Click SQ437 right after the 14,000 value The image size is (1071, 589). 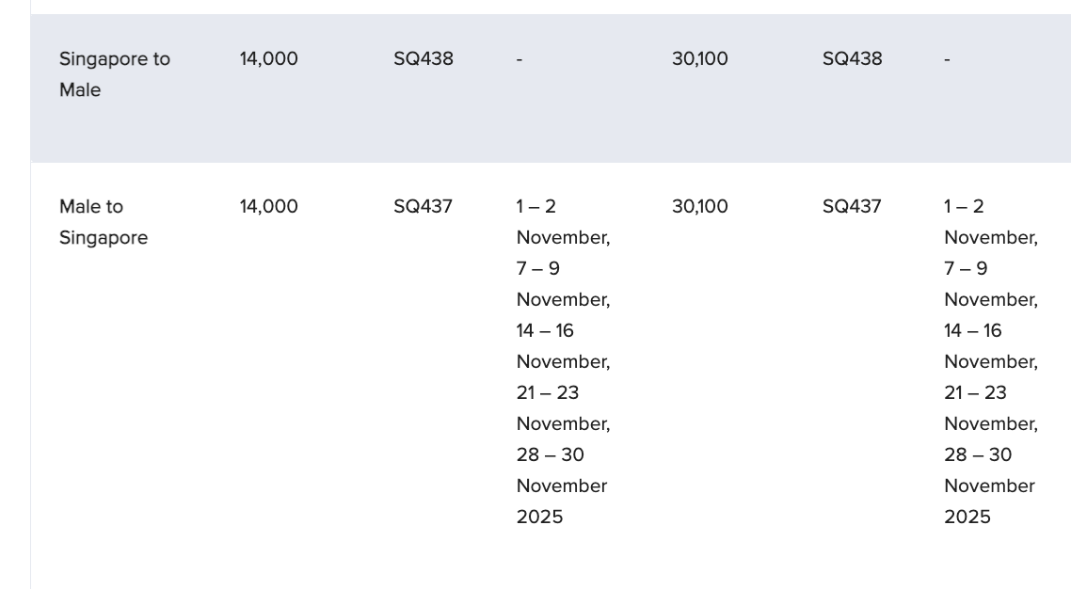(x=423, y=207)
